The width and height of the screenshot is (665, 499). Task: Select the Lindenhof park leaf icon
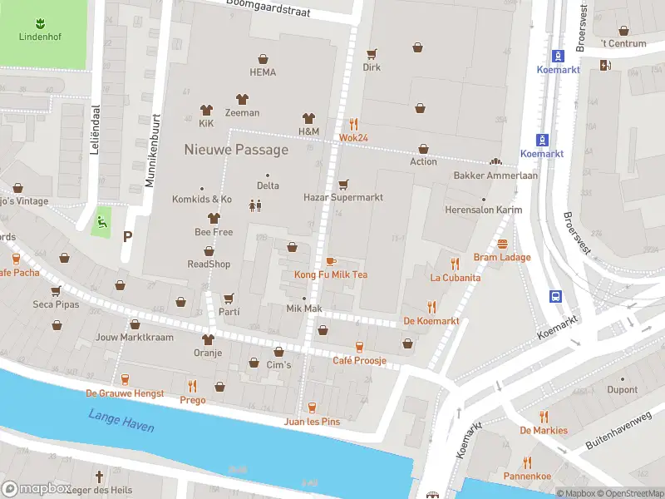(x=40, y=23)
